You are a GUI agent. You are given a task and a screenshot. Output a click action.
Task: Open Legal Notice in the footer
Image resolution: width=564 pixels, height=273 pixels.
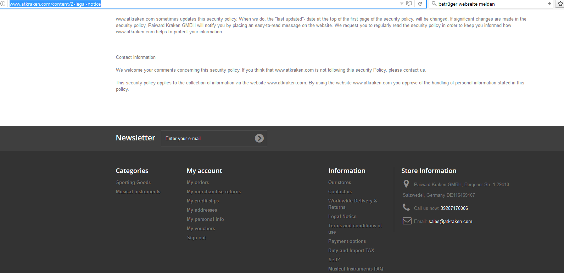click(342, 216)
